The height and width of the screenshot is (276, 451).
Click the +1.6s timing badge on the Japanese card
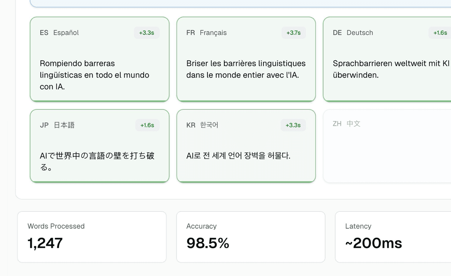[147, 125]
